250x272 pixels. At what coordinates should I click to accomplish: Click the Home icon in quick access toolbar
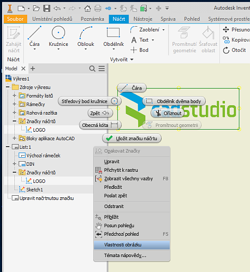coord(87,8)
